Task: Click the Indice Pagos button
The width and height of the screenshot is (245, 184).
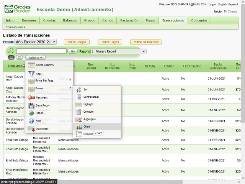Action: tap(110, 42)
